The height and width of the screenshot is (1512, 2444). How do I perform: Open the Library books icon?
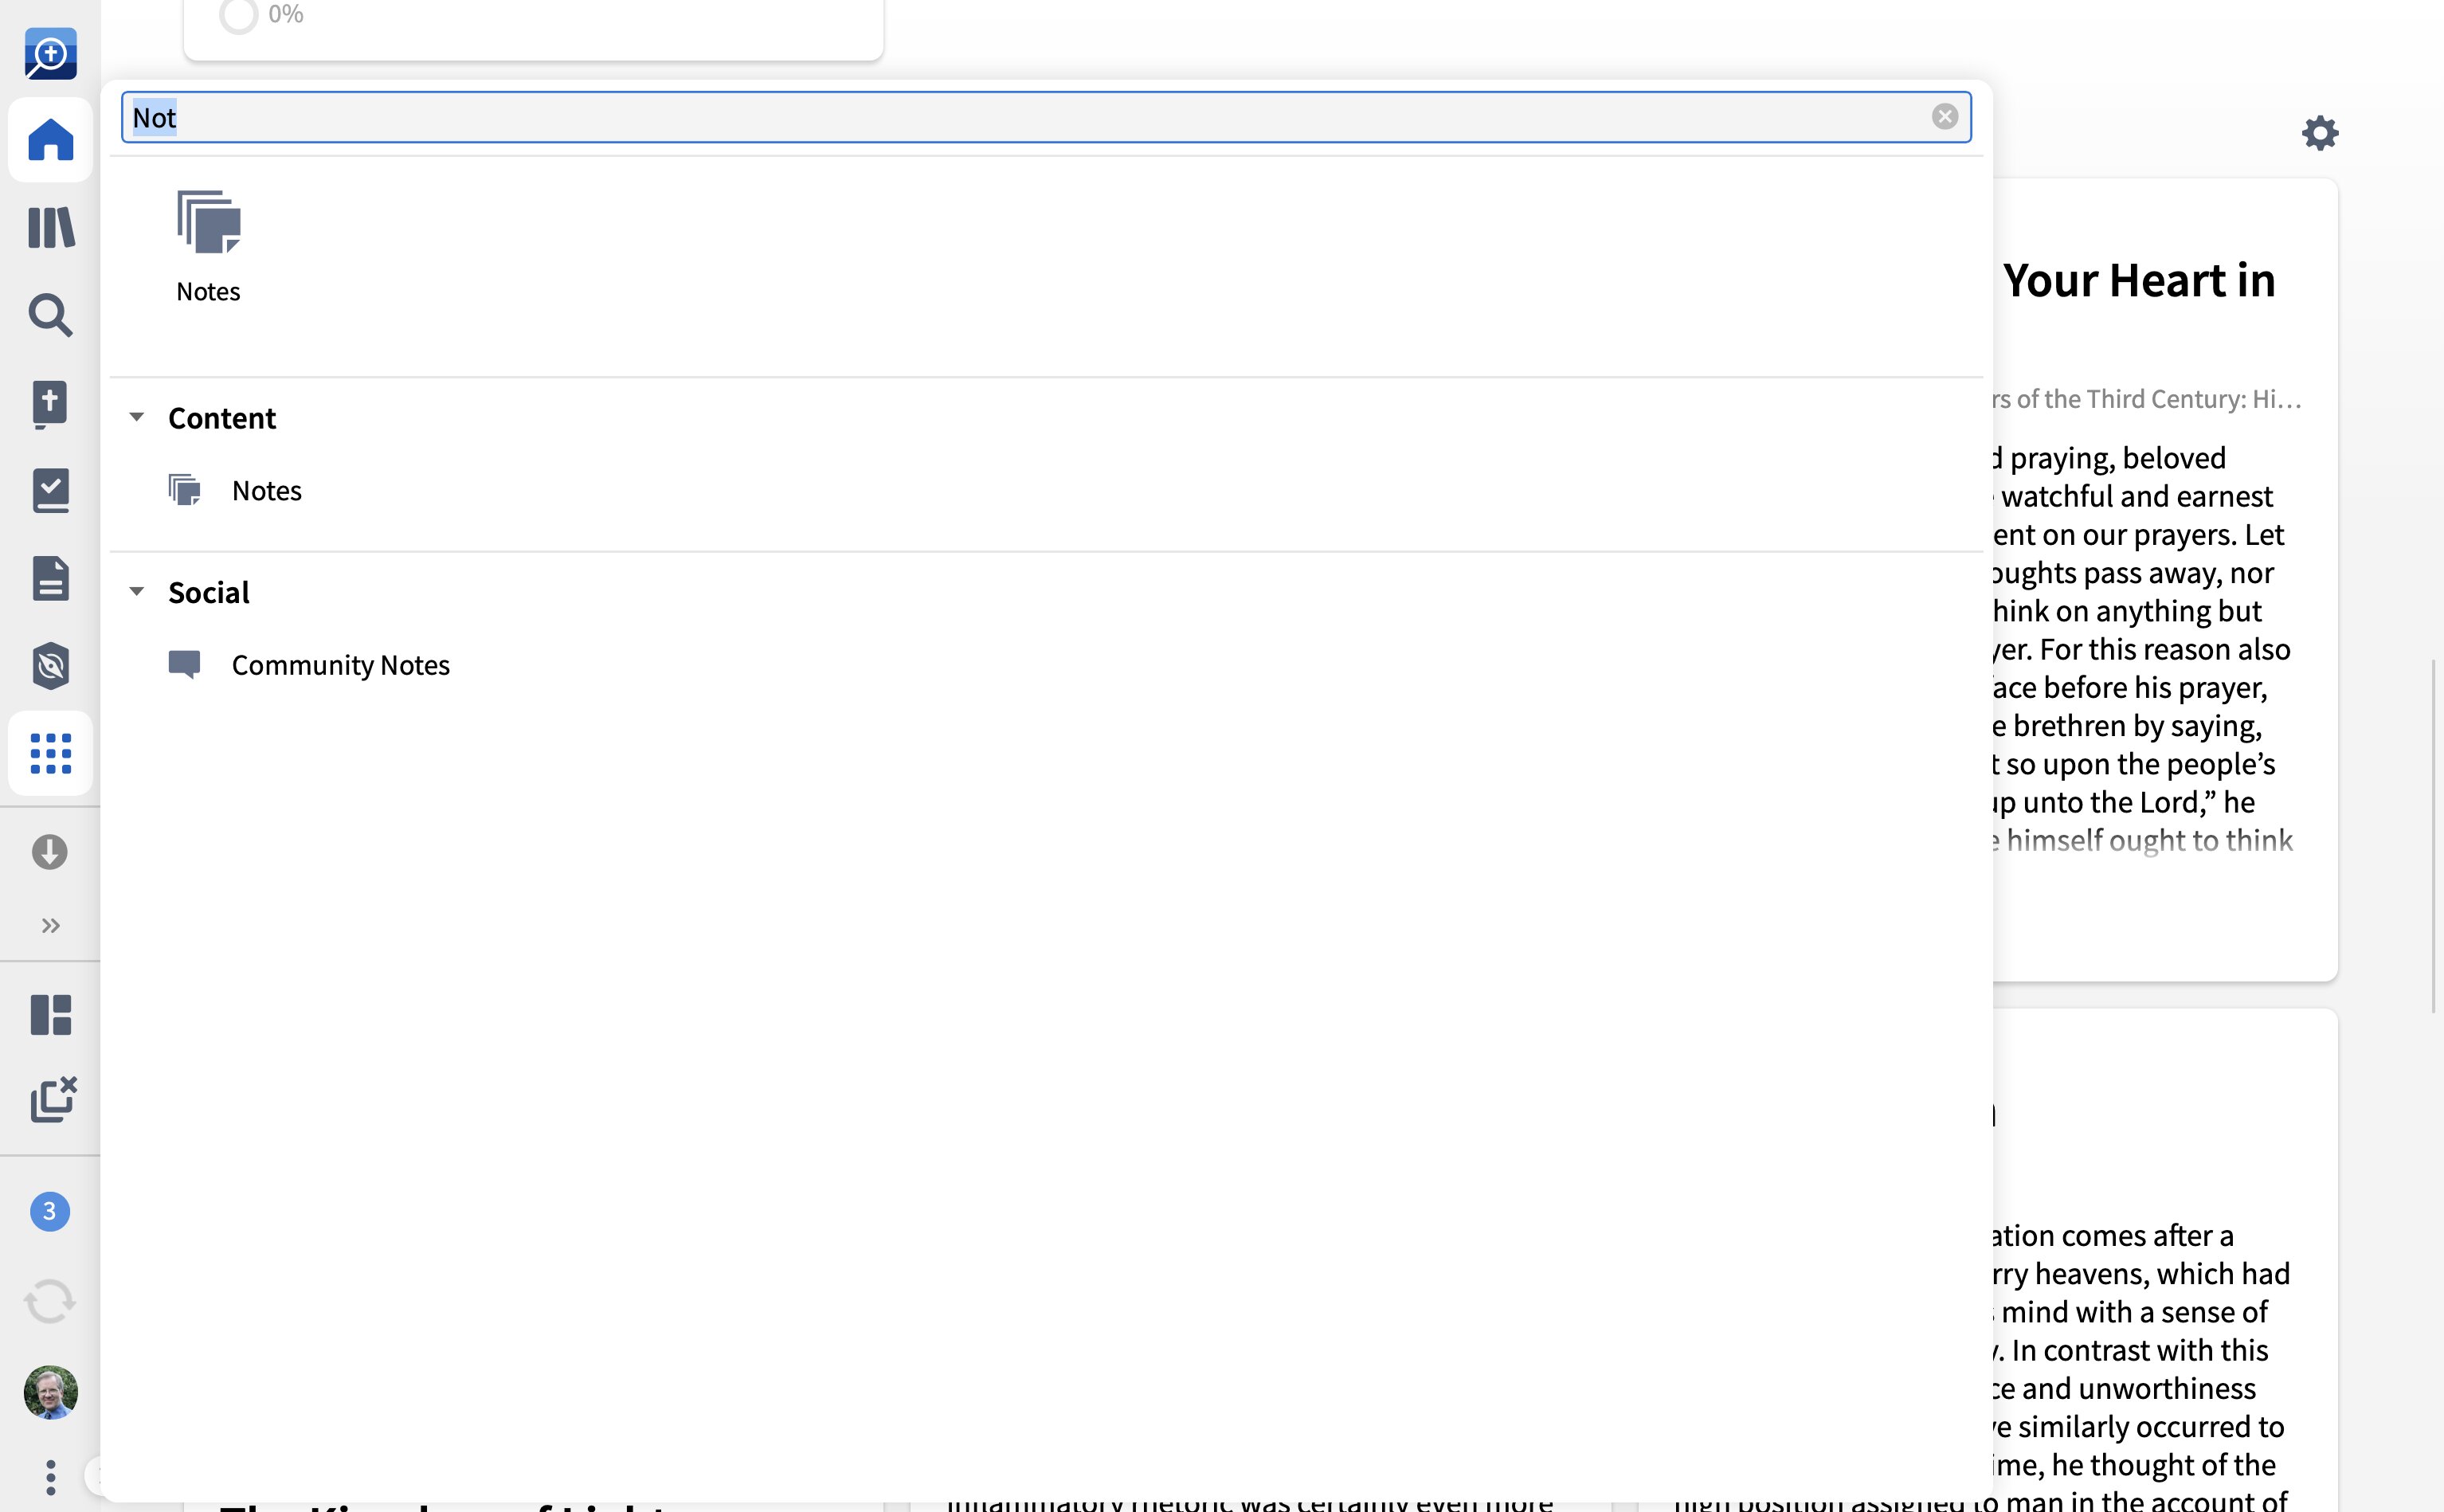[50, 227]
